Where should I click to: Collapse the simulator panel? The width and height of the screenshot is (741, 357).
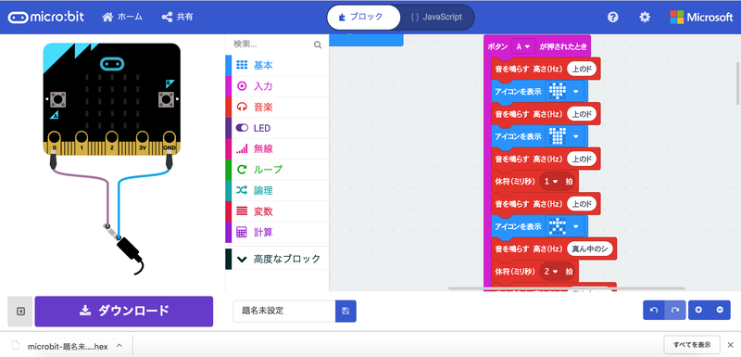[x=20, y=312]
